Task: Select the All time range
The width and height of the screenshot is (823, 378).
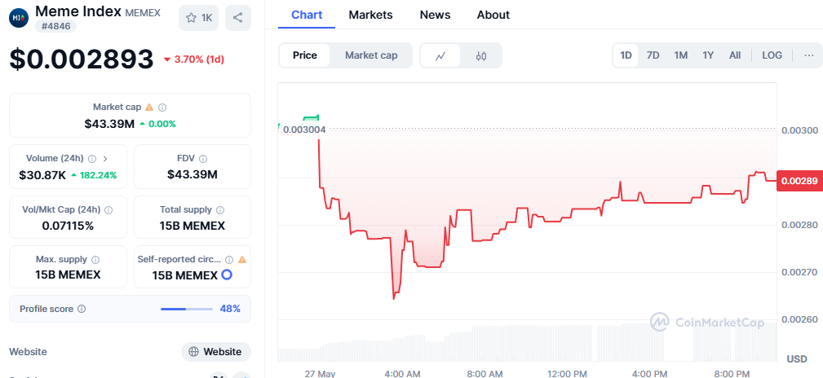Action: [735, 55]
